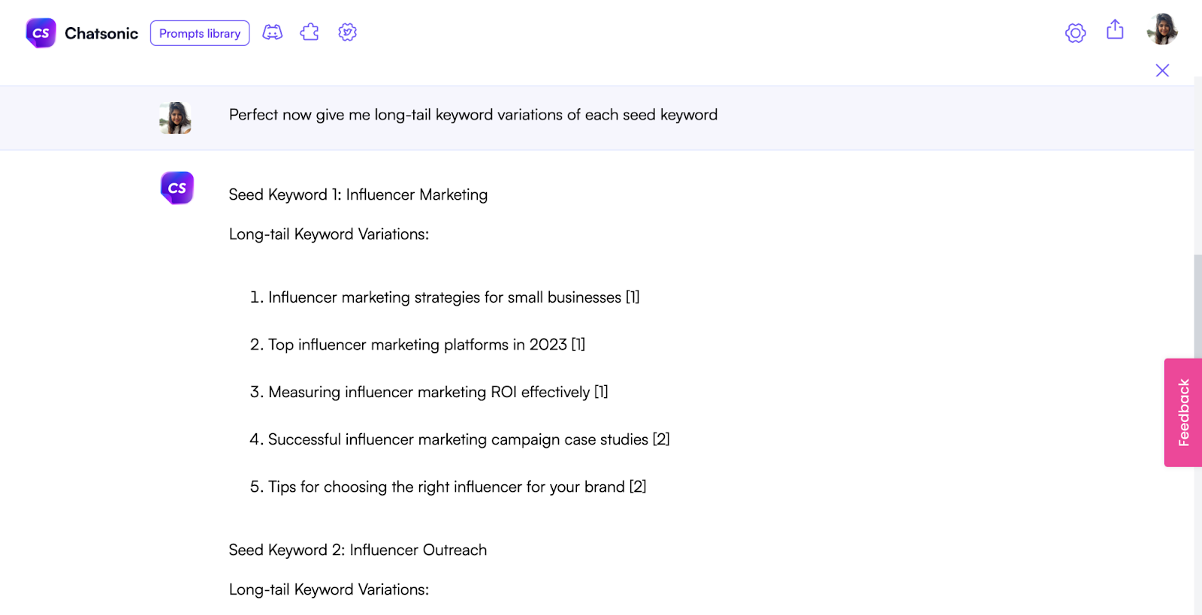Open the settings gear icon
This screenshot has width=1202, height=615.
(x=1075, y=33)
